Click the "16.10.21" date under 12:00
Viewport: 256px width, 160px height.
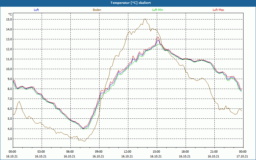click(x=127, y=156)
